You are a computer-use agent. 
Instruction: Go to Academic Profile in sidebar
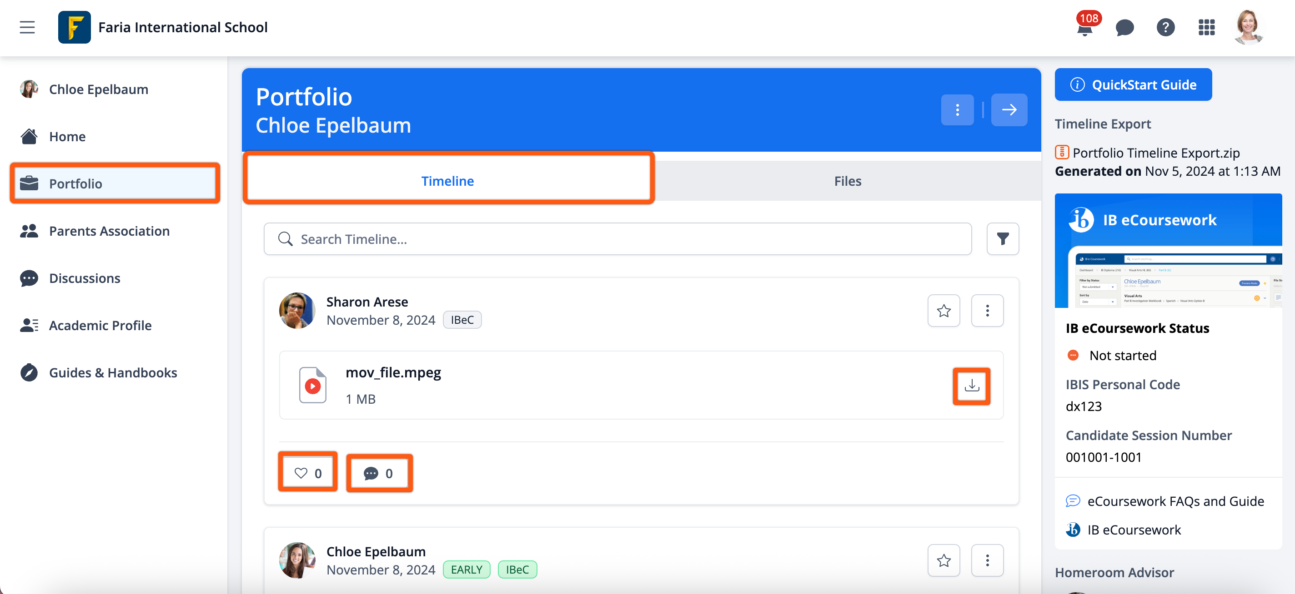100,325
